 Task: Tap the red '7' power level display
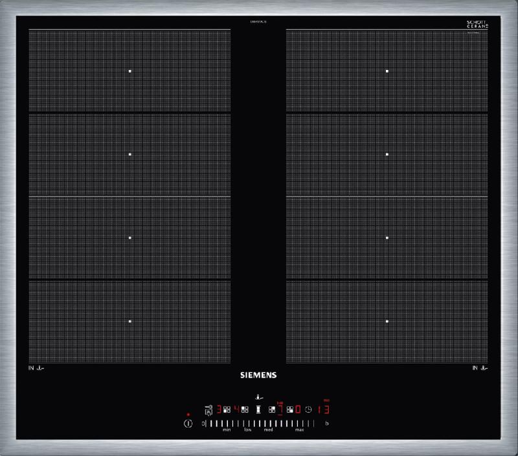click(x=280, y=409)
